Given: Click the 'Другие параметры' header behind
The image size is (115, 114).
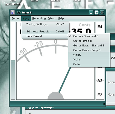Looking at the screenshot, I should tap(41, 107).
